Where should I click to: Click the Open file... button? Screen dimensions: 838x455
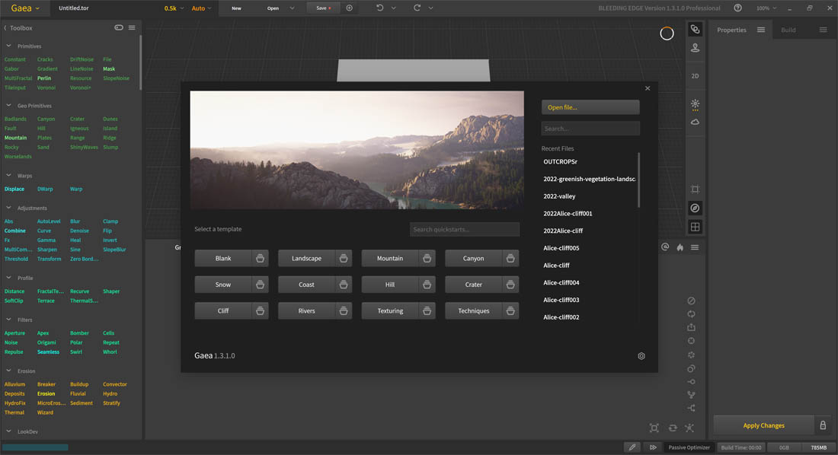(x=590, y=107)
